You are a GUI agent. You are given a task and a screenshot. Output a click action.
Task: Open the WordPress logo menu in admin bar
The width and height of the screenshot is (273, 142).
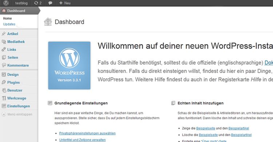coord(6,3)
